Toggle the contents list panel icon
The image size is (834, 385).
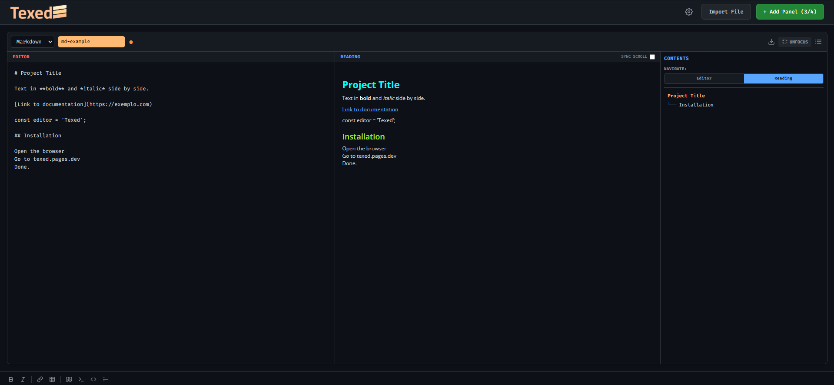[x=818, y=42]
